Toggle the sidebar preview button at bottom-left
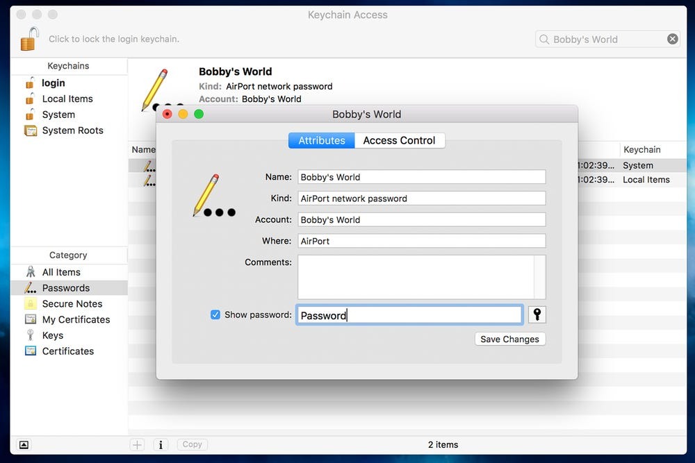The image size is (695, 463). click(24, 444)
